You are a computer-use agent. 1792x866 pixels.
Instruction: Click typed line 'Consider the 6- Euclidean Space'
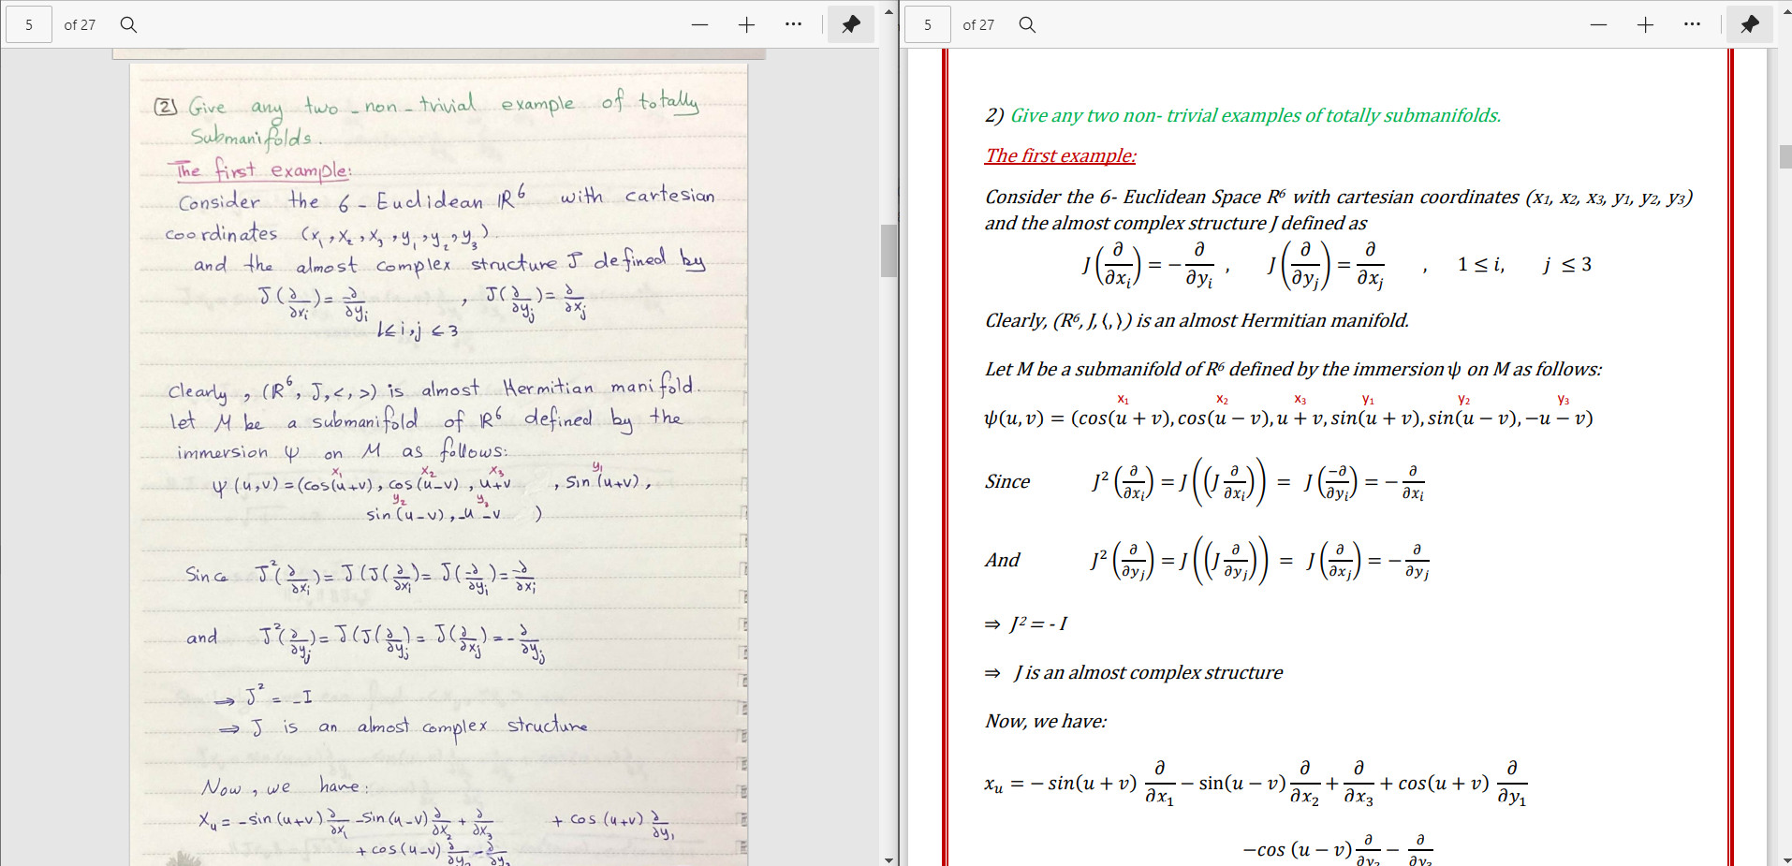pos(1339,197)
